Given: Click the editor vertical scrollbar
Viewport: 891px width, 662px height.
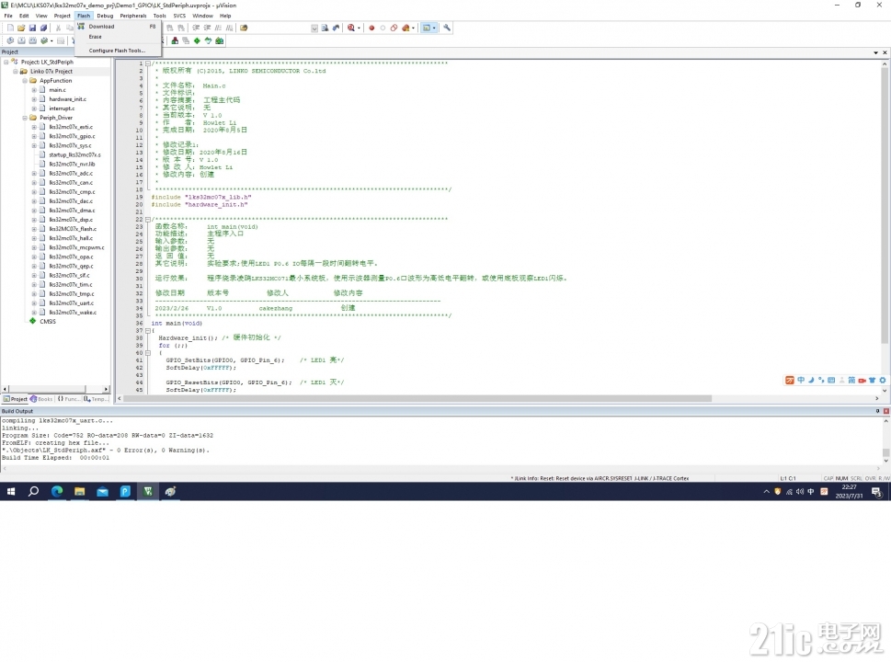Looking at the screenshot, I should (885, 204).
